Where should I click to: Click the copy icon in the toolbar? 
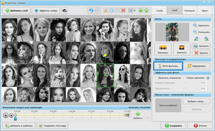[x=111, y=11]
